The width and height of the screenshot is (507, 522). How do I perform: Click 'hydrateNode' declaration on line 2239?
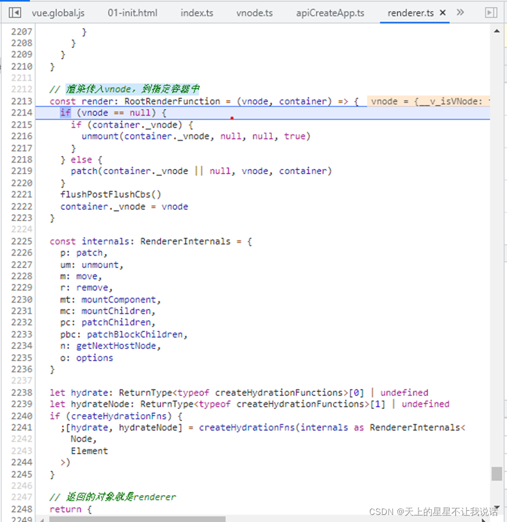(x=100, y=404)
